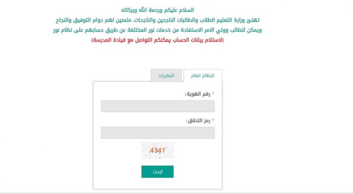Click the line about خدمات نور account services

157,30
